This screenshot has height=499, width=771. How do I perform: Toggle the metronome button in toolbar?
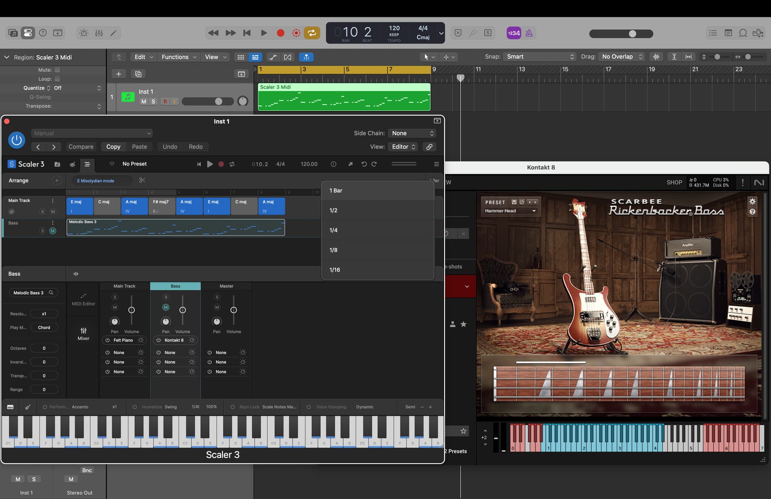click(529, 33)
